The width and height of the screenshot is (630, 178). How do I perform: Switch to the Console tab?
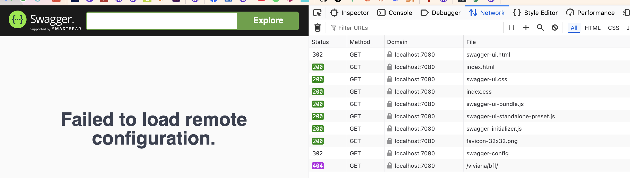click(x=395, y=13)
